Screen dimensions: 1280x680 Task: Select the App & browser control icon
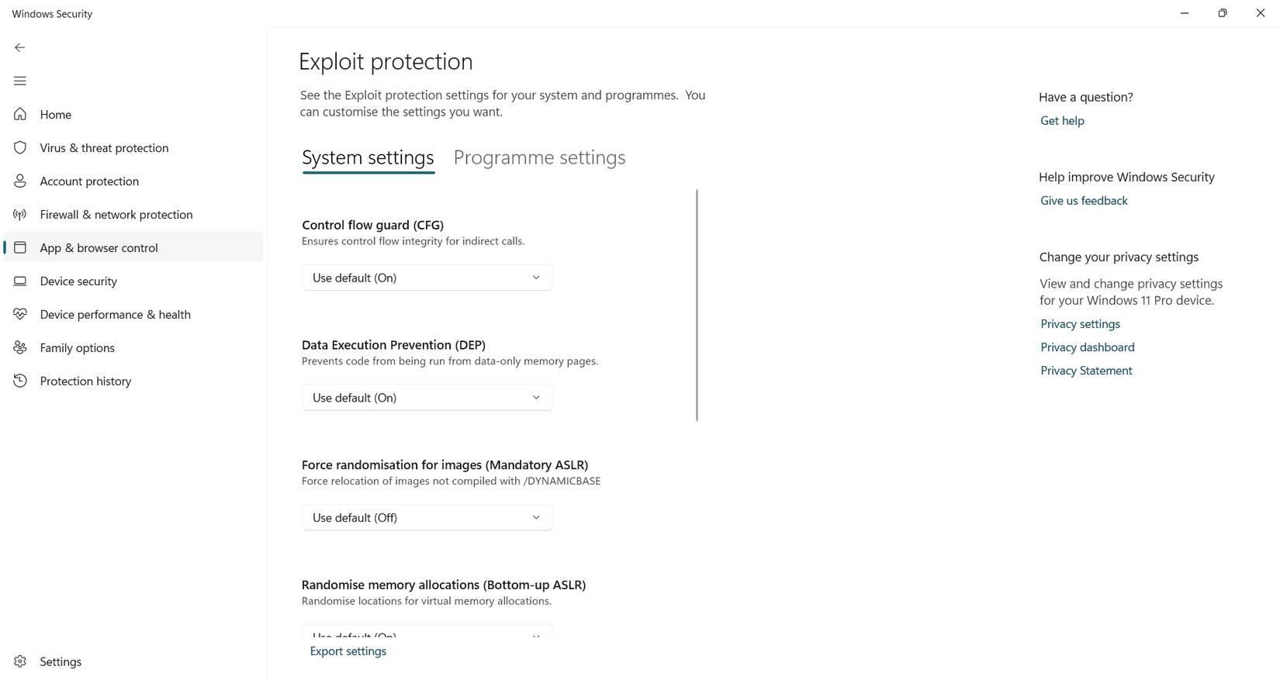click(x=19, y=247)
